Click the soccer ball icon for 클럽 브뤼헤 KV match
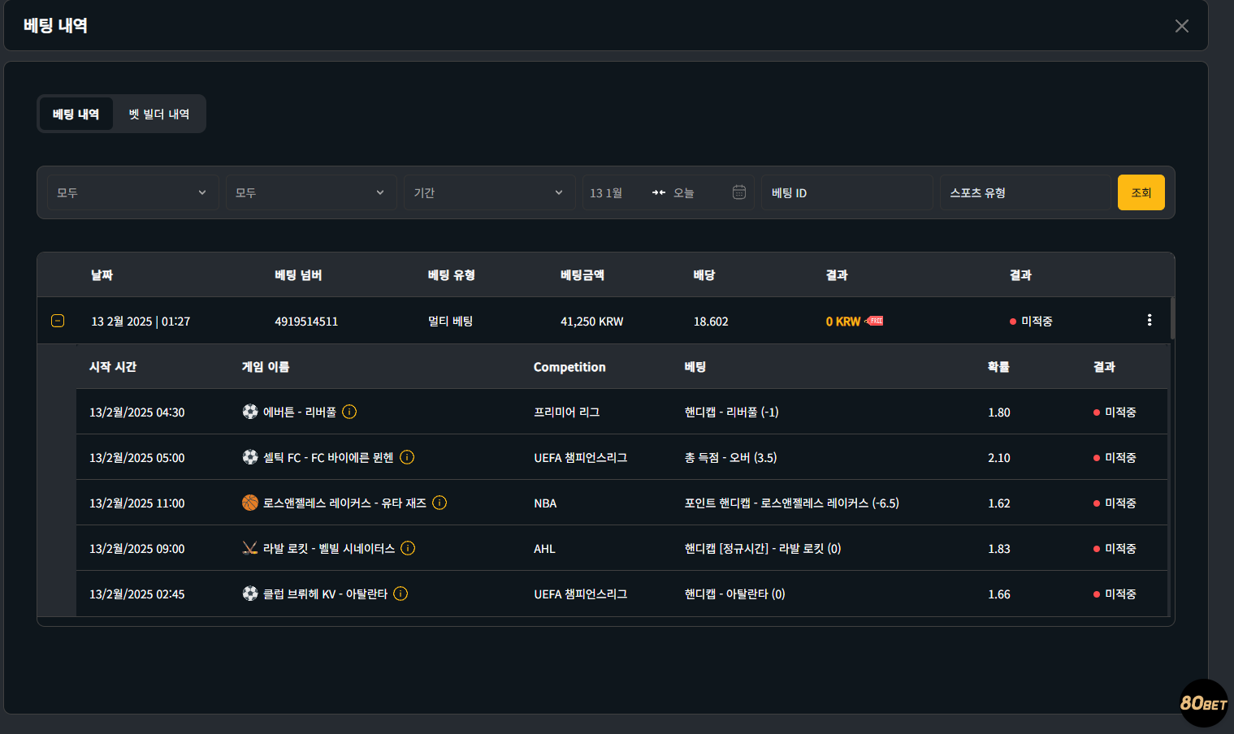 (250, 594)
